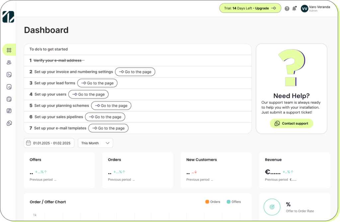
Task: Open the Varo Veranda user profile menu
Action: click(x=315, y=9)
